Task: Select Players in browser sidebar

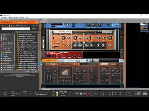Action: pos(5,40)
